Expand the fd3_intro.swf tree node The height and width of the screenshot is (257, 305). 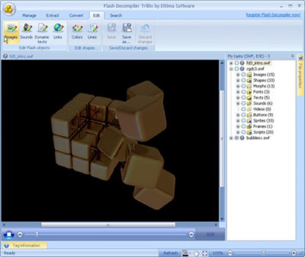[231, 63]
